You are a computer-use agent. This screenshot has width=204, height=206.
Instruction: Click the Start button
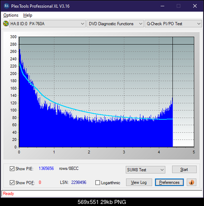(x=184, y=169)
